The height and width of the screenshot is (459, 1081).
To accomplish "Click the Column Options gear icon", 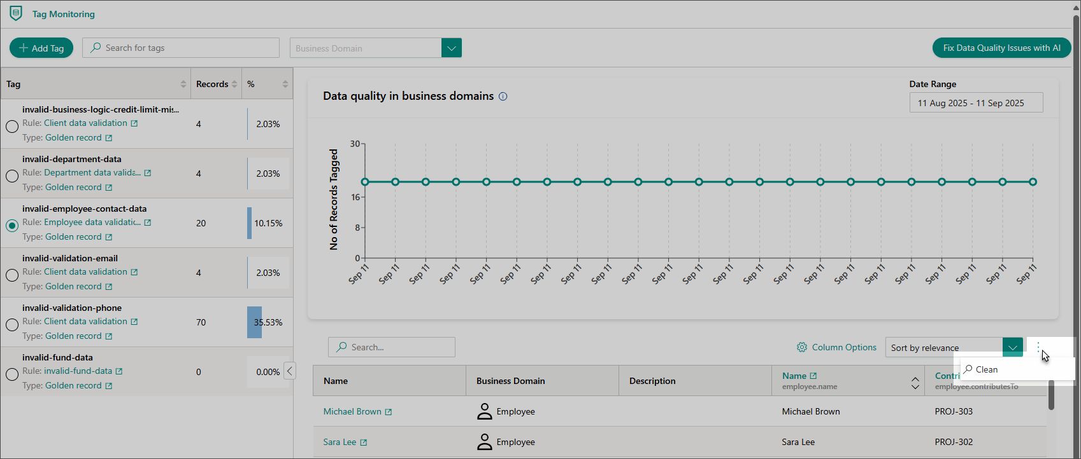I will (x=802, y=347).
